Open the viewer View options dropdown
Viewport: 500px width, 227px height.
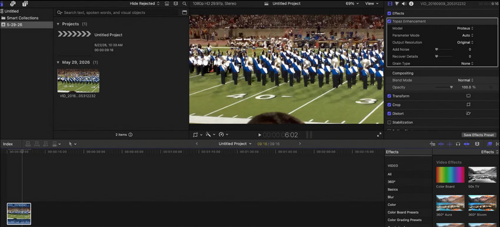[372, 4]
